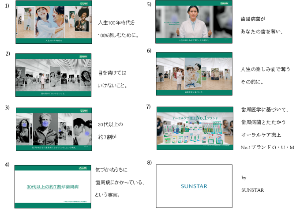300x211 pixels.
Task: Click the text 歯周病菌が
Action: pyautogui.click(x=253, y=19)
